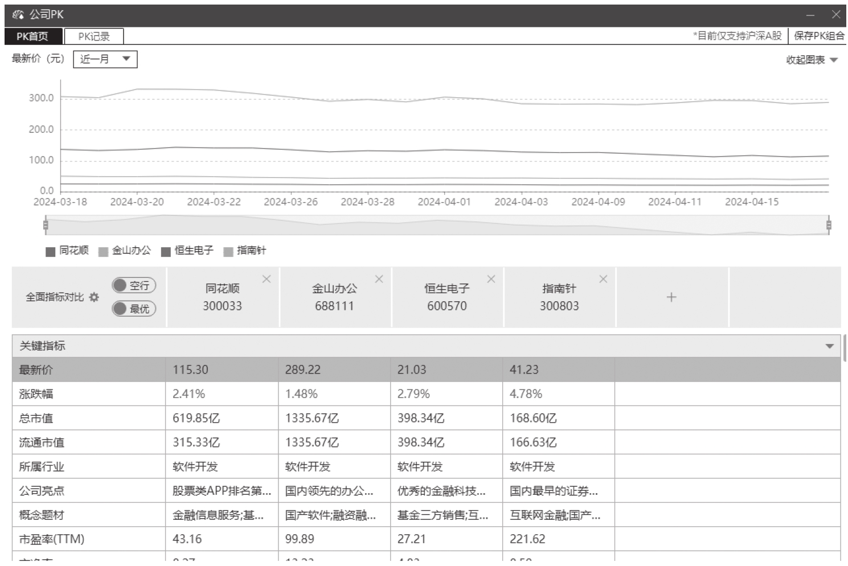Minimize the 公司PK window
Screen dimensions: 848x566
click(x=810, y=15)
